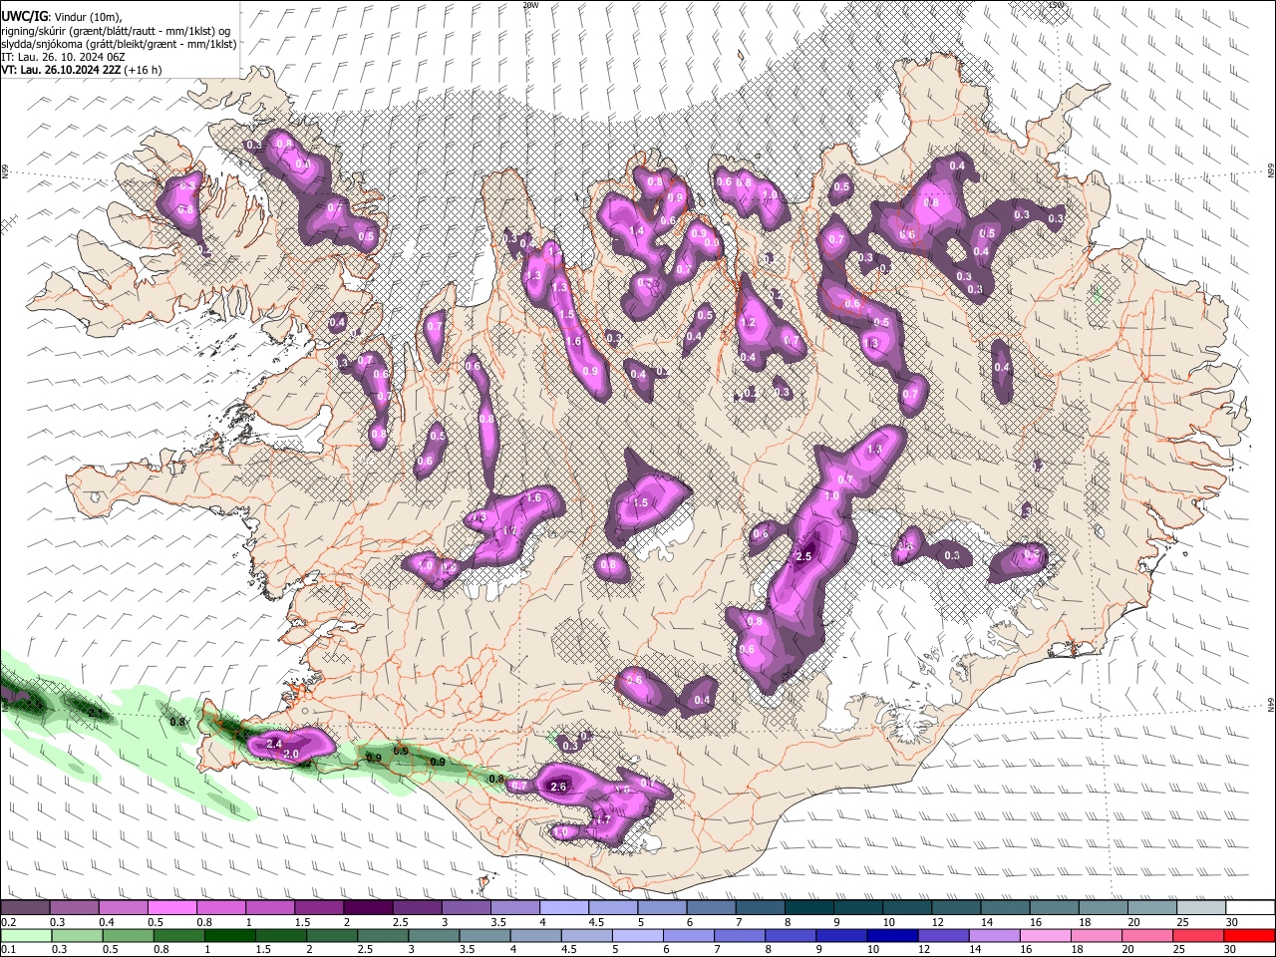1276x957 pixels.
Task: Click the '15W' longitude label at top
Action: (x=1056, y=5)
